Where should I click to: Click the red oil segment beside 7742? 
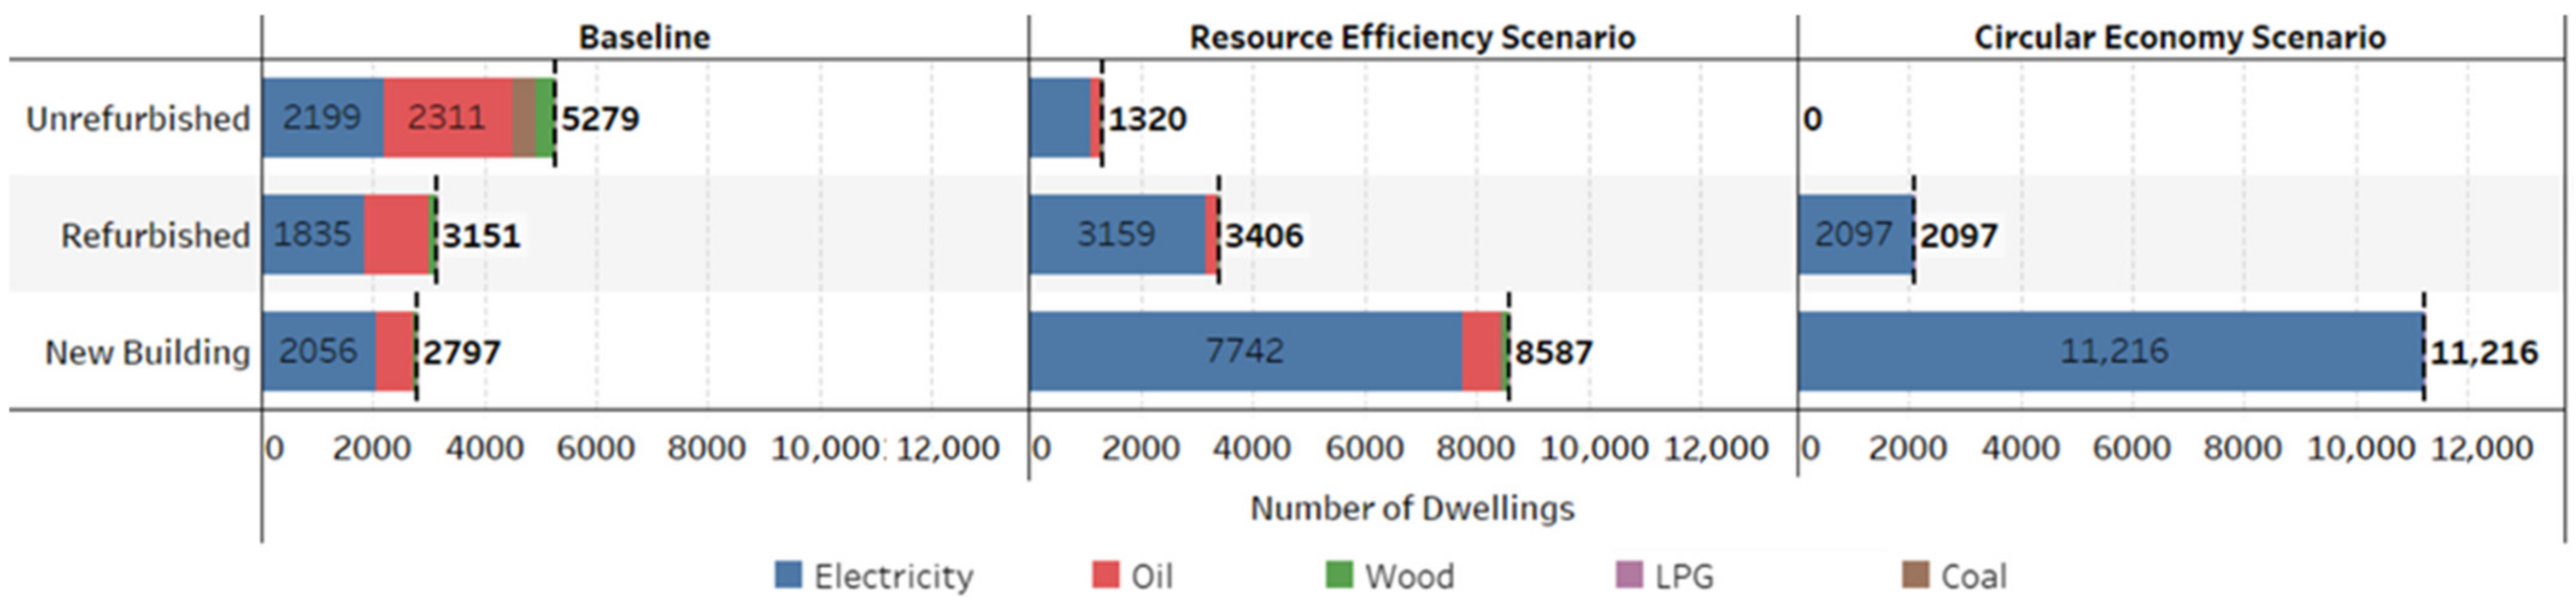(x=1482, y=351)
